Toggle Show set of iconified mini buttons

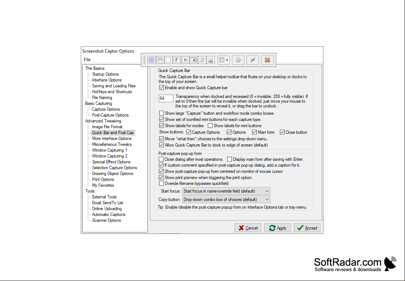(x=161, y=119)
